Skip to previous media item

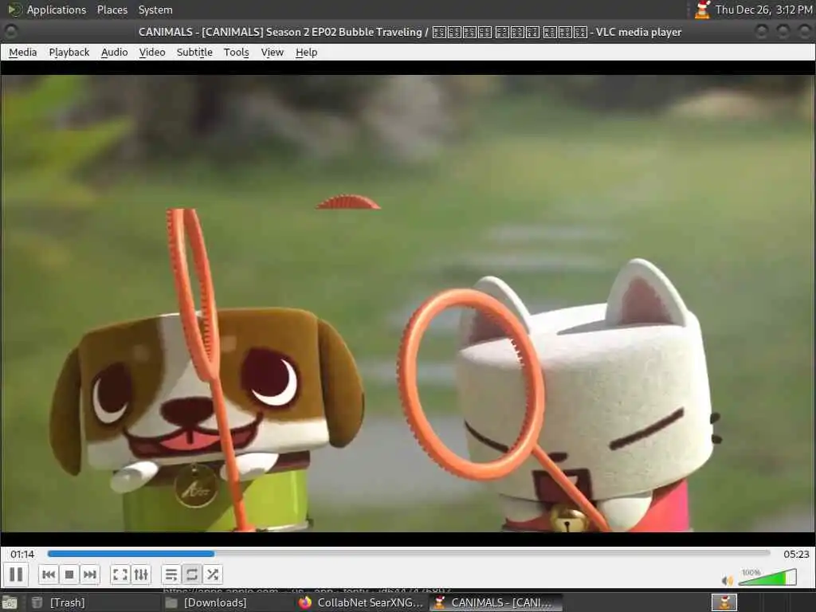tap(49, 575)
